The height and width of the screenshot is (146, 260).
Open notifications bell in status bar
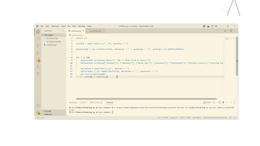click(235, 118)
